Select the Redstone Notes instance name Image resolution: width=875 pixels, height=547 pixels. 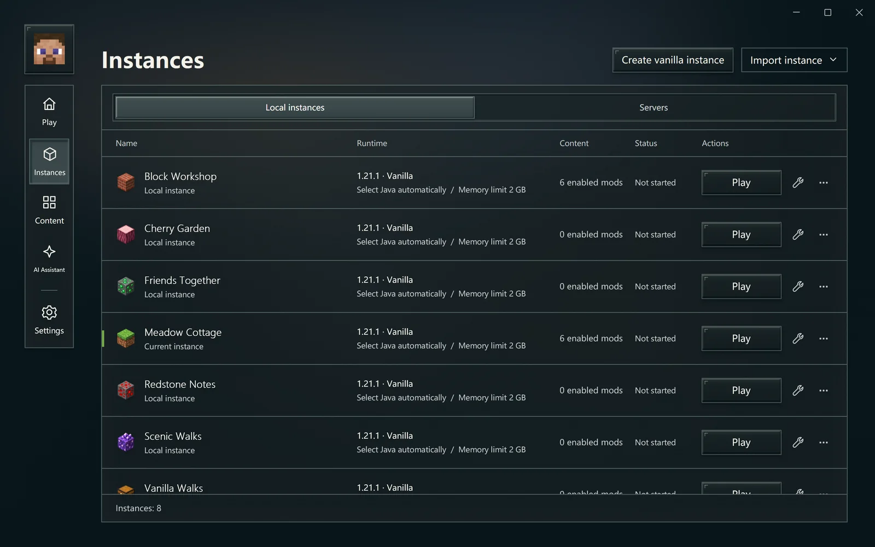(180, 384)
